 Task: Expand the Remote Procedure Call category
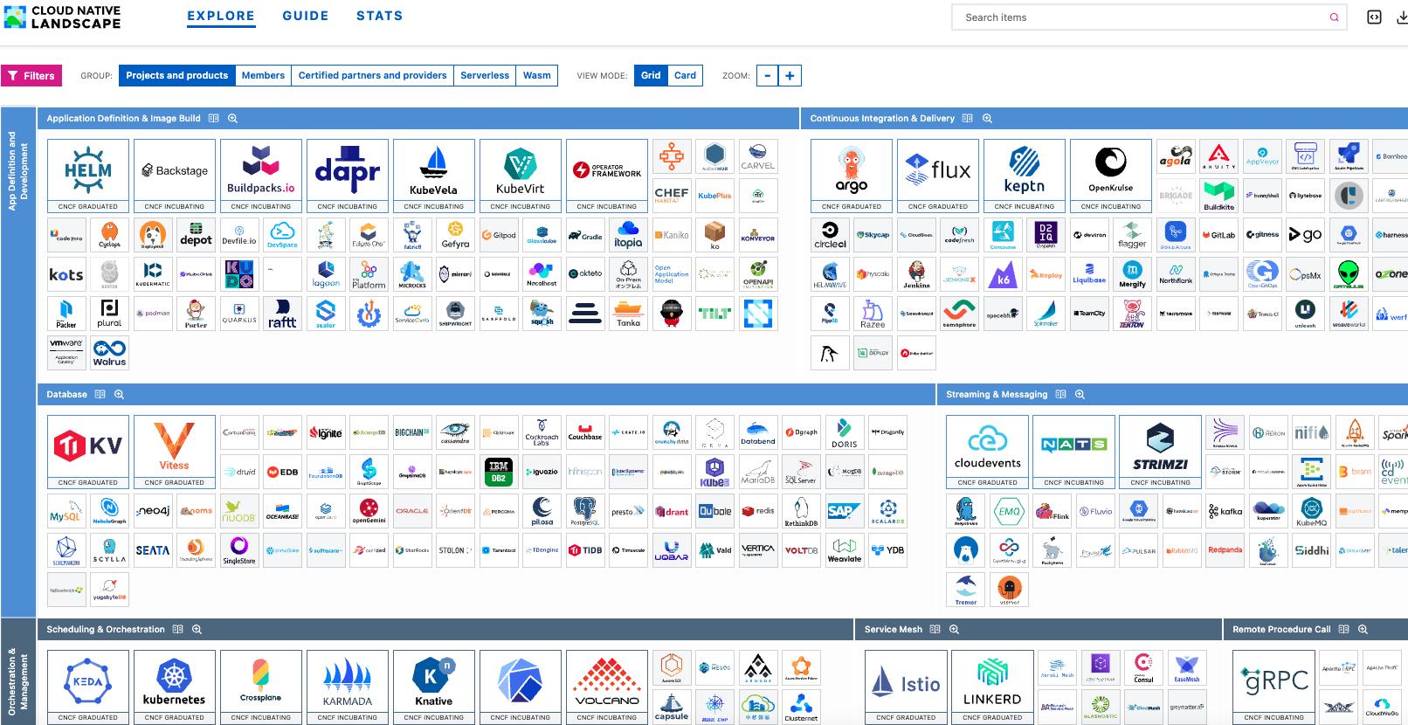pos(1363,630)
